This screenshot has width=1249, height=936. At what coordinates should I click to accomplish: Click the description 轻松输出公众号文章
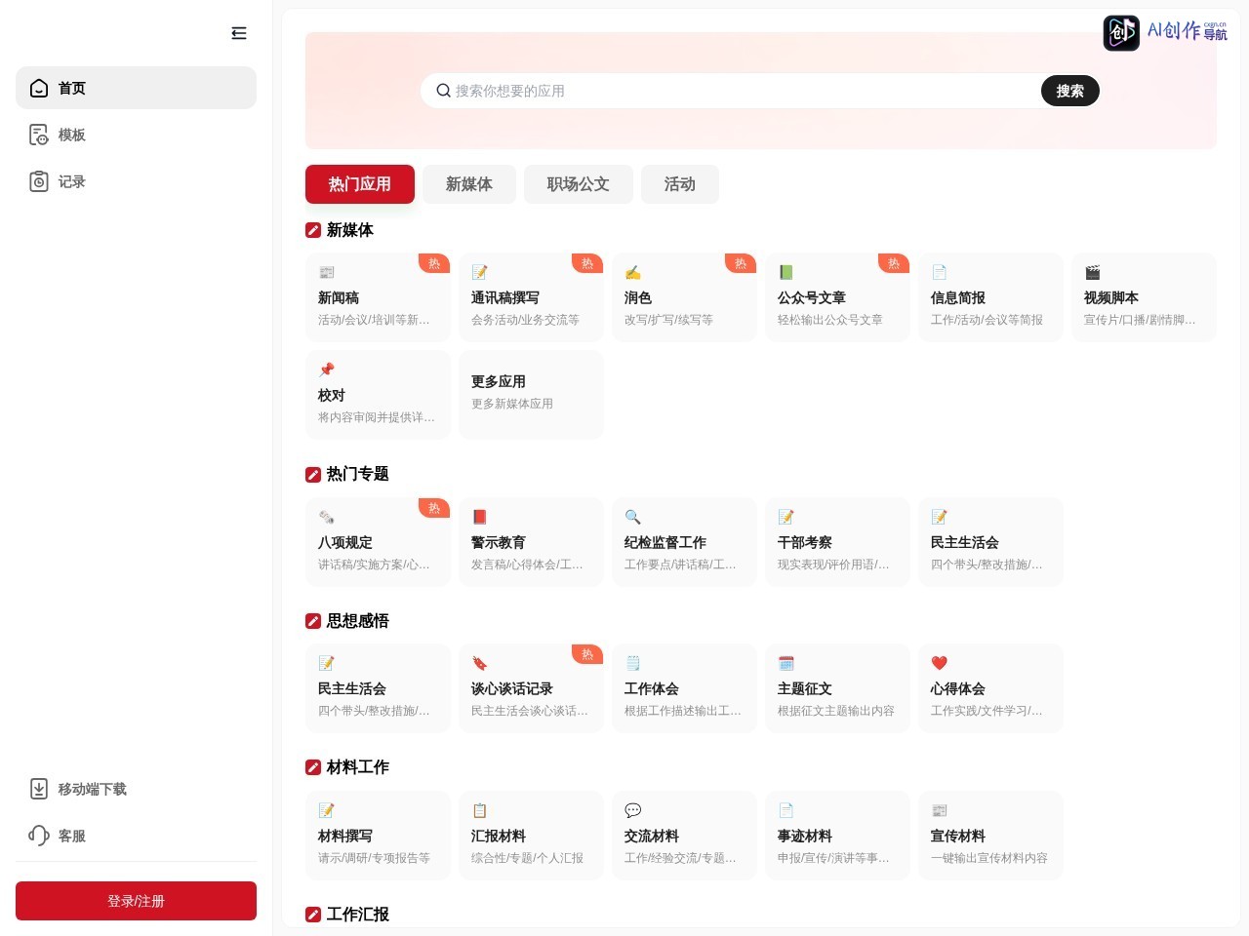830,320
